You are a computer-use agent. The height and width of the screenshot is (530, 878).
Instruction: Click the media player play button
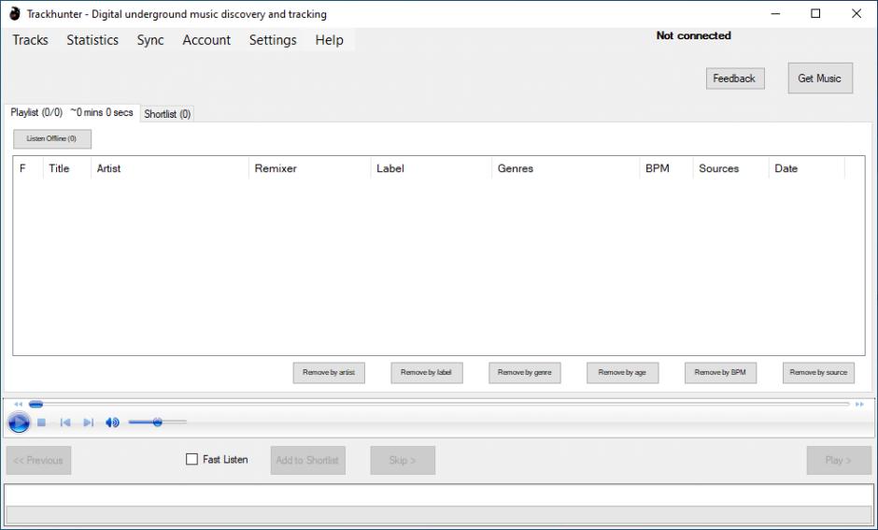[19, 423]
